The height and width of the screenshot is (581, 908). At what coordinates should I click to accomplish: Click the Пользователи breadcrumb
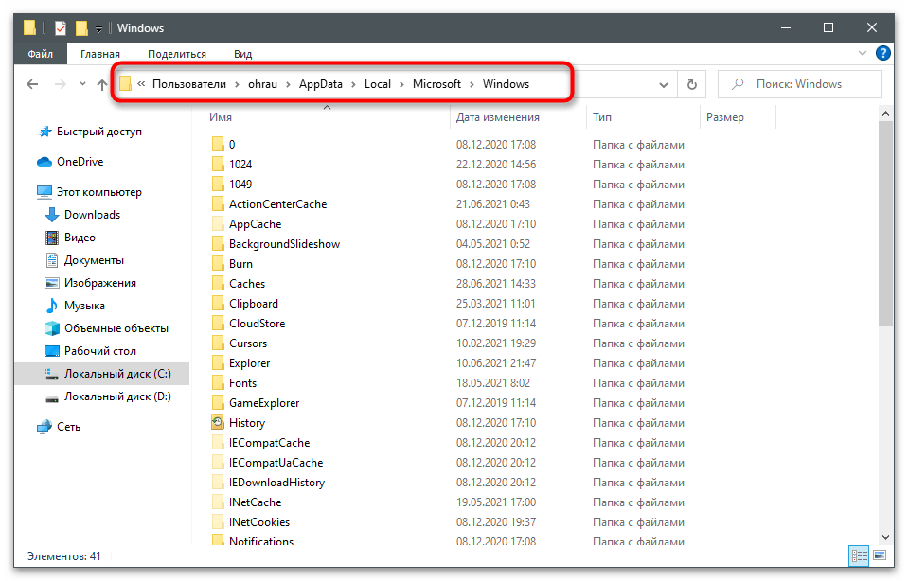(188, 84)
